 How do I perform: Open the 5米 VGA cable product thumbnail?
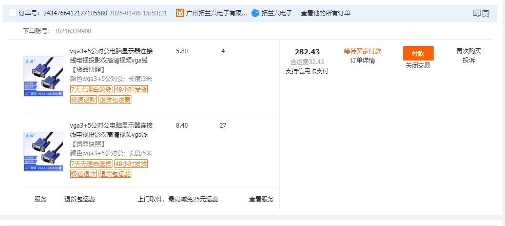click(x=44, y=151)
